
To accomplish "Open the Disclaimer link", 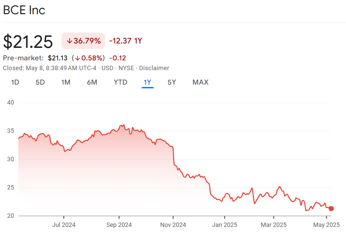I will (x=154, y=68).
